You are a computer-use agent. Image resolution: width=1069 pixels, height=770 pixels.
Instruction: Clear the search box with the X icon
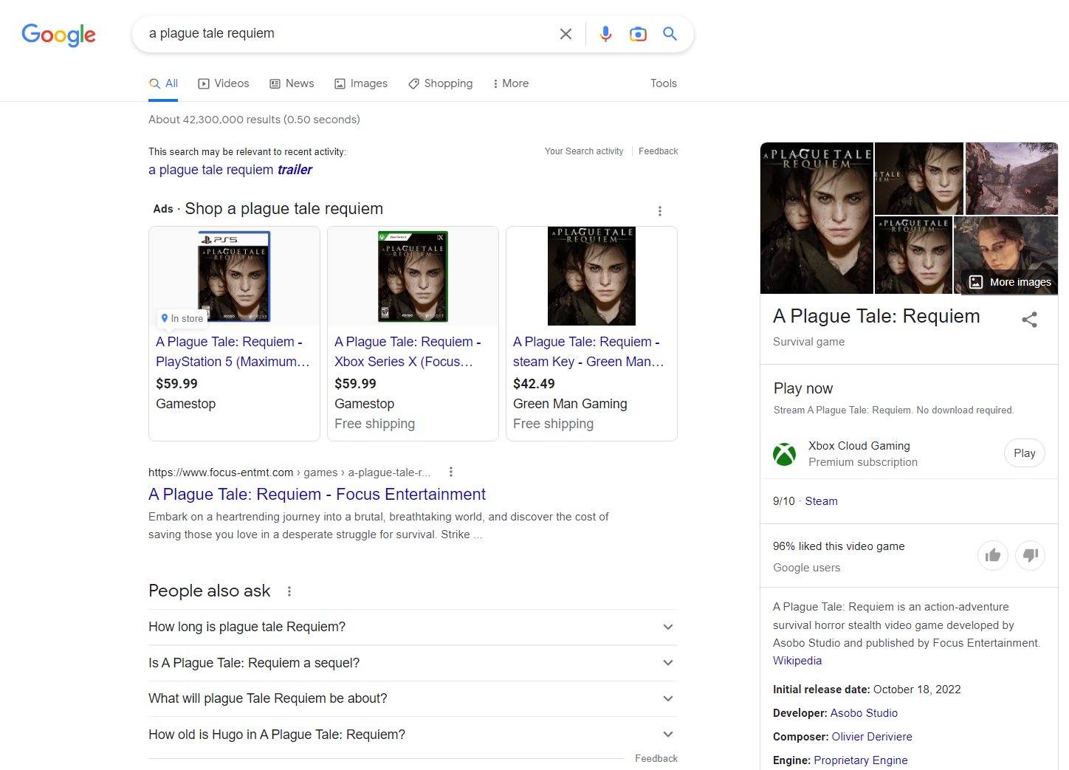(566, 34)
